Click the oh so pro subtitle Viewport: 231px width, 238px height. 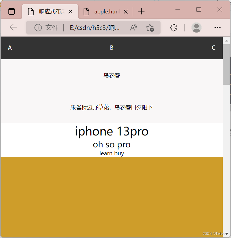click(112, 145)
